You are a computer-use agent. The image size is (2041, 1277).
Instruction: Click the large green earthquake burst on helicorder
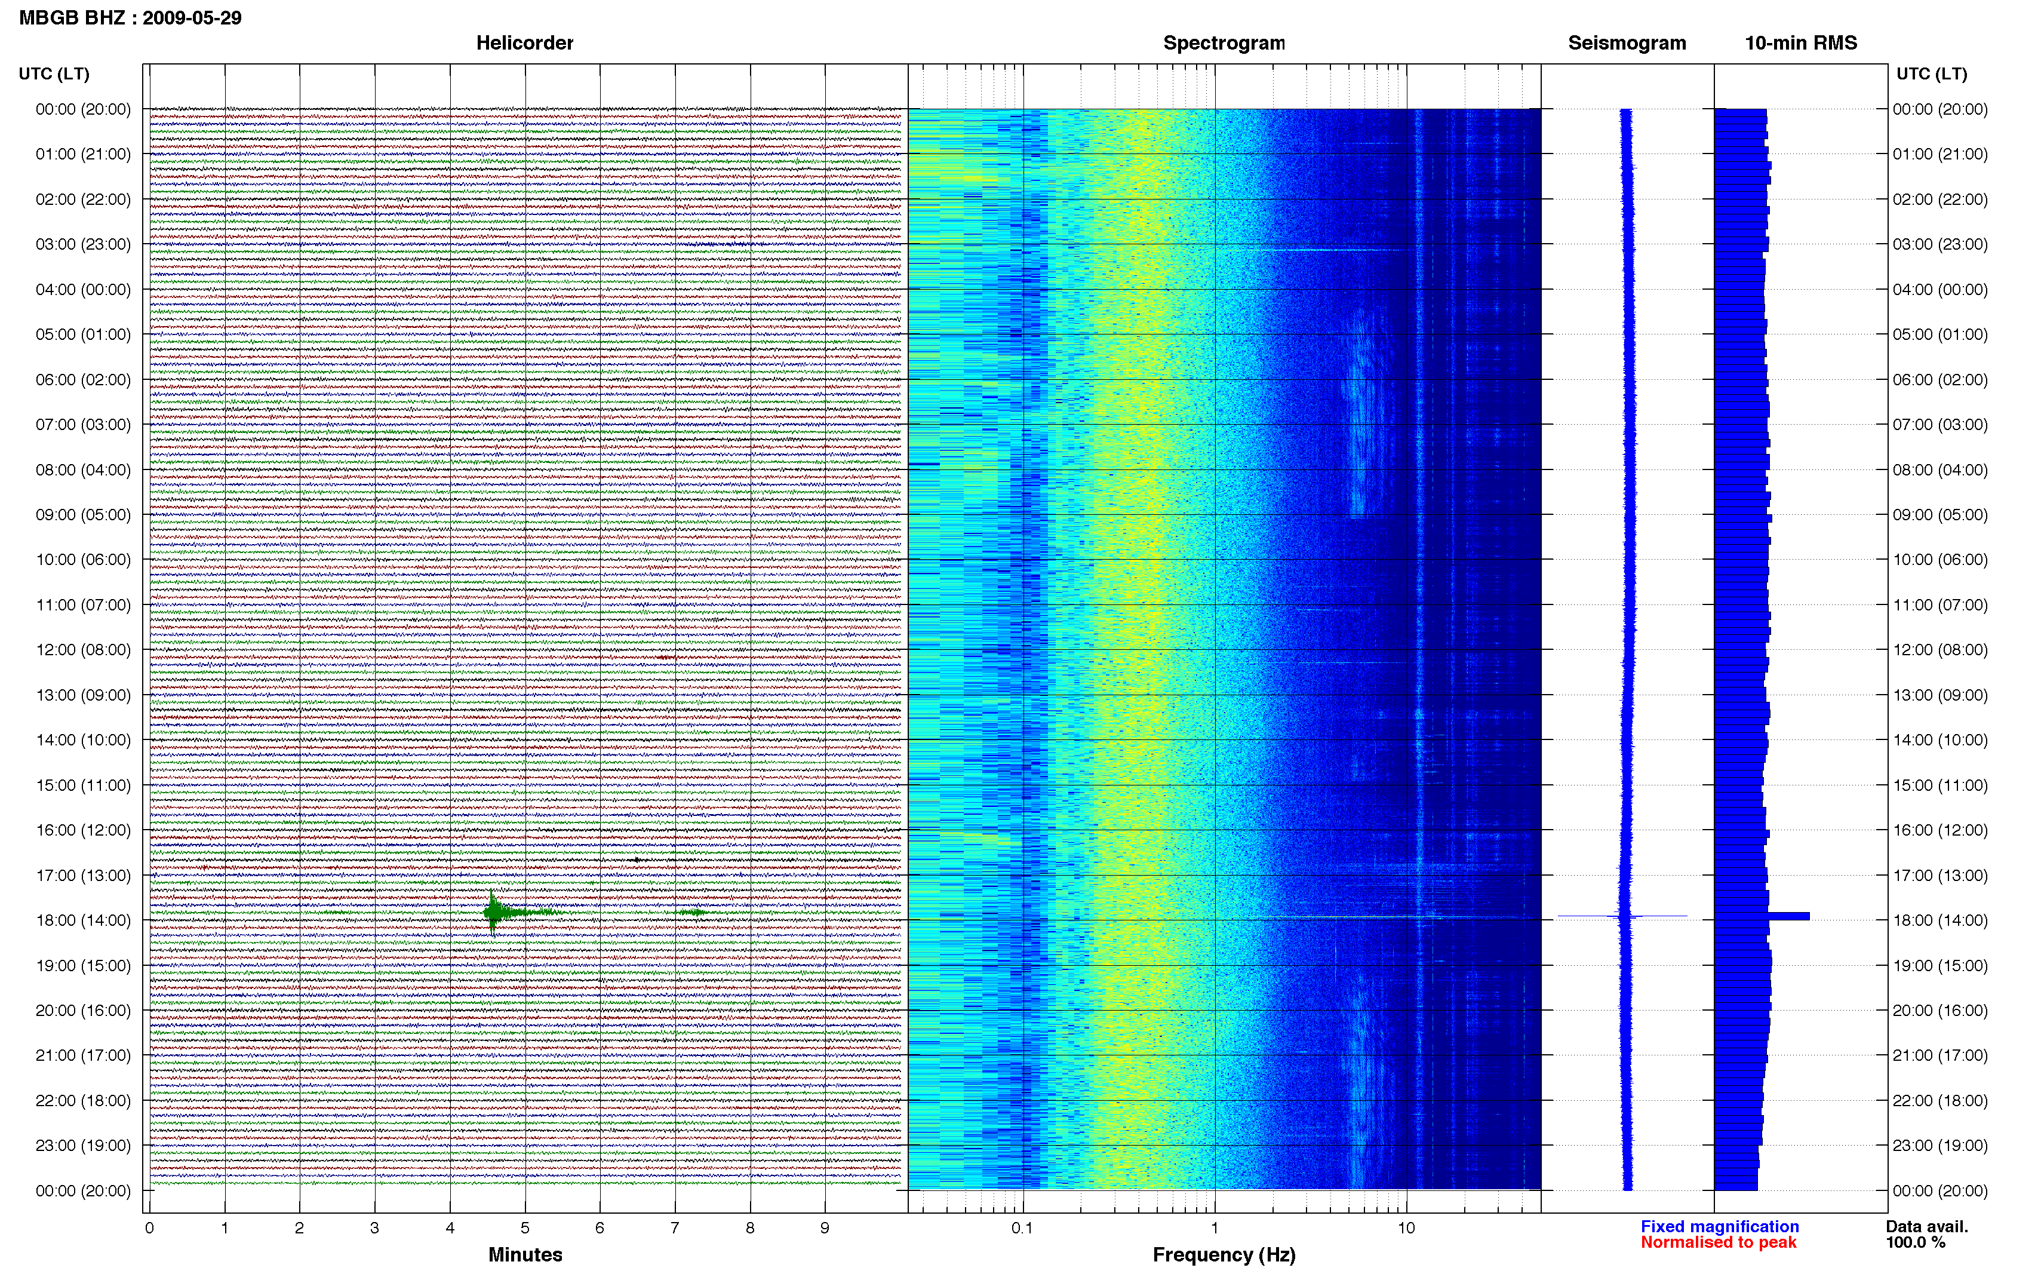tap(494, 912)
